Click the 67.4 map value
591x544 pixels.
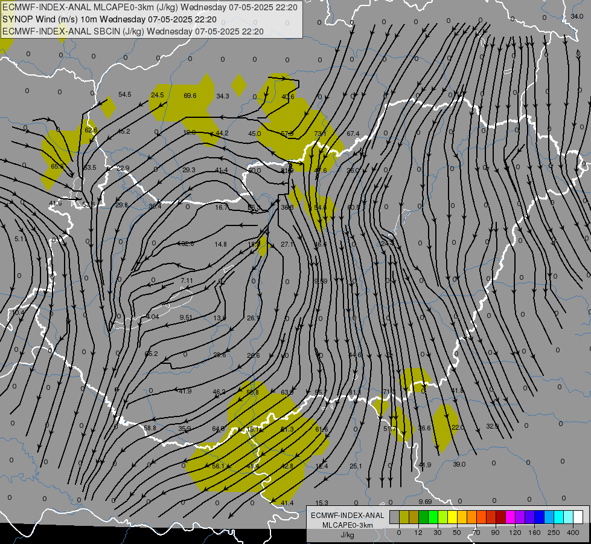(x=353, y=134)
